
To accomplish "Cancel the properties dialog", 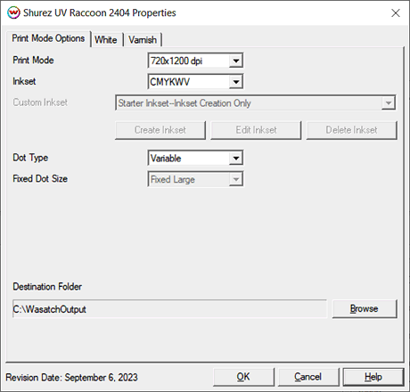I will click(x=308, y=377).
